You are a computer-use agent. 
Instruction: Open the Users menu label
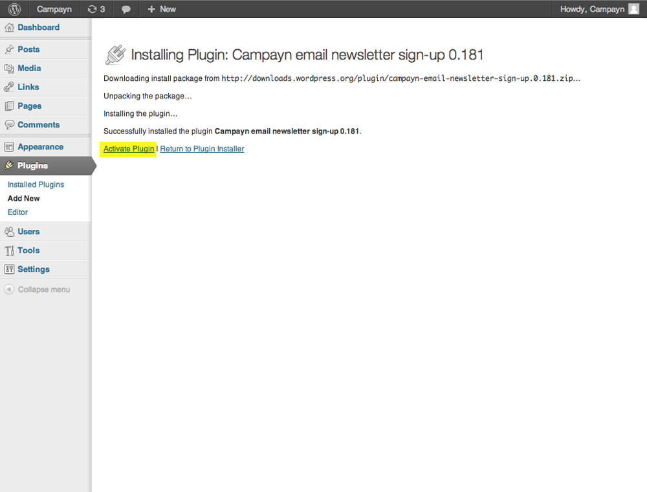(x=28, y=232)
